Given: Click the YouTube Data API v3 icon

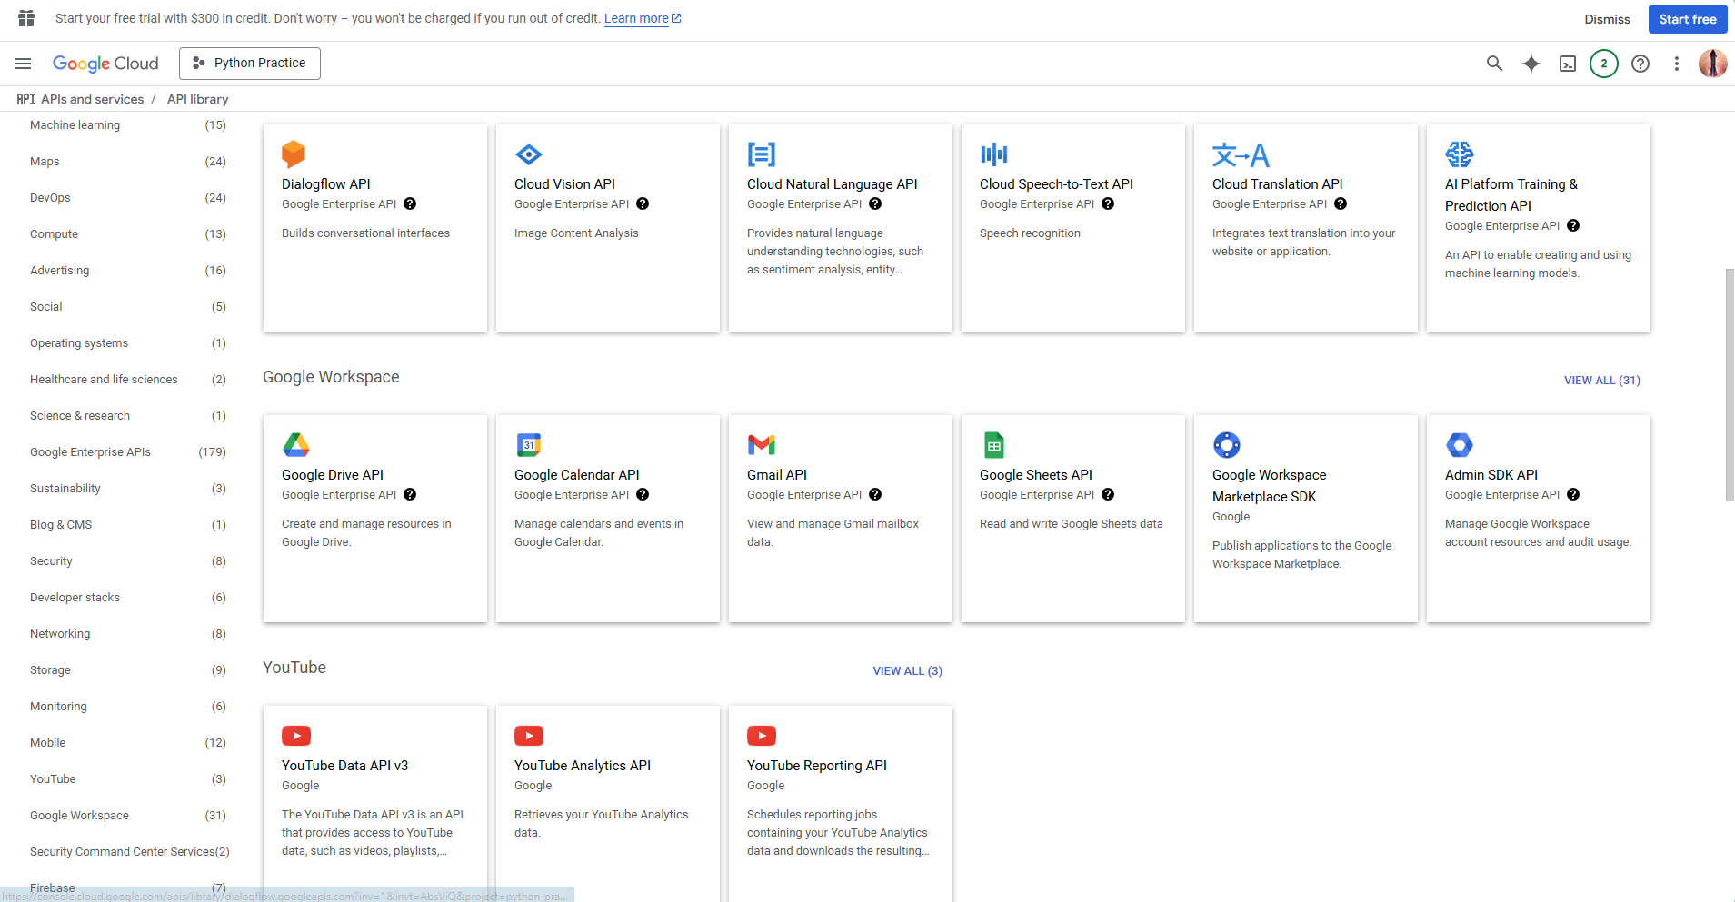Looking at the screenshot, I should click(296, 736).
